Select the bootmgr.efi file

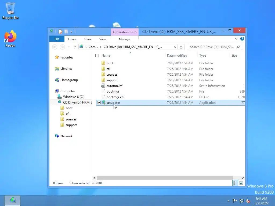tap(115, 97)
